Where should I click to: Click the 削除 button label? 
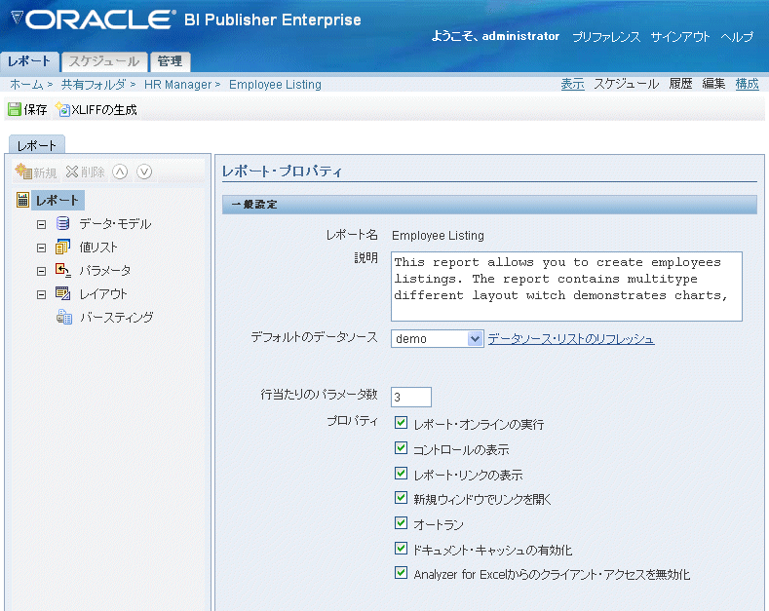pyautogui.click(x=93, y=172)
